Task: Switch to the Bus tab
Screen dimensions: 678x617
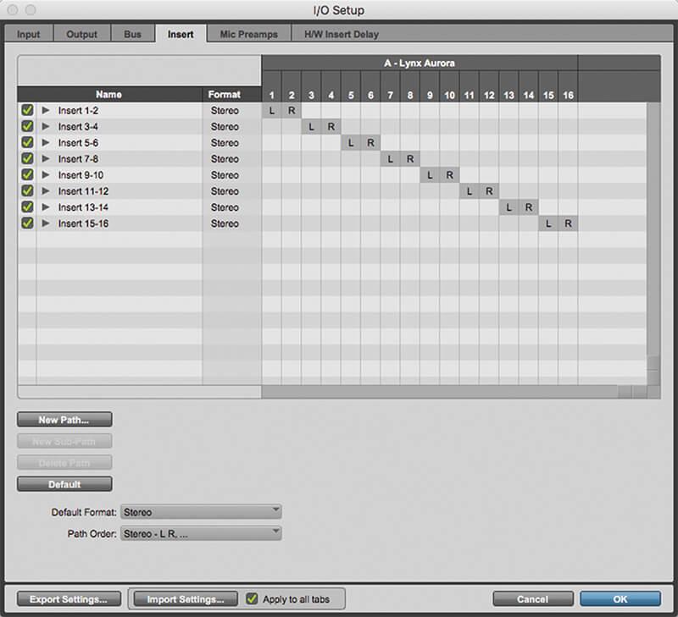Action: [x=131, y=35]
